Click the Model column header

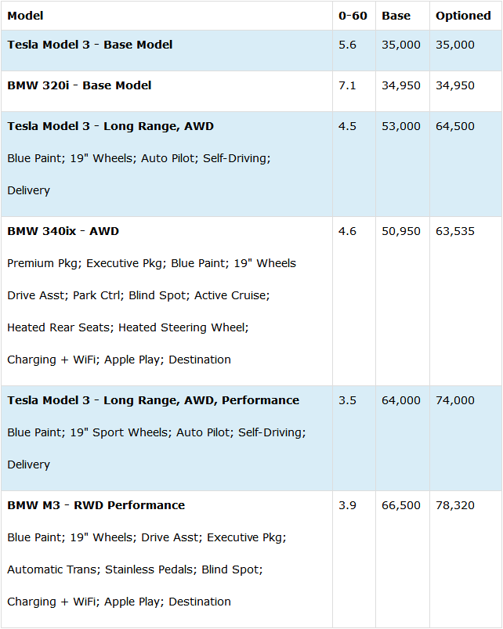(25, 16)
